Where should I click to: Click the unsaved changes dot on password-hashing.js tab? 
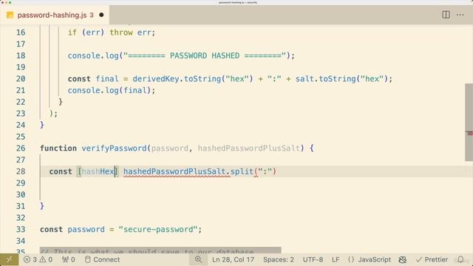point(102,15)
